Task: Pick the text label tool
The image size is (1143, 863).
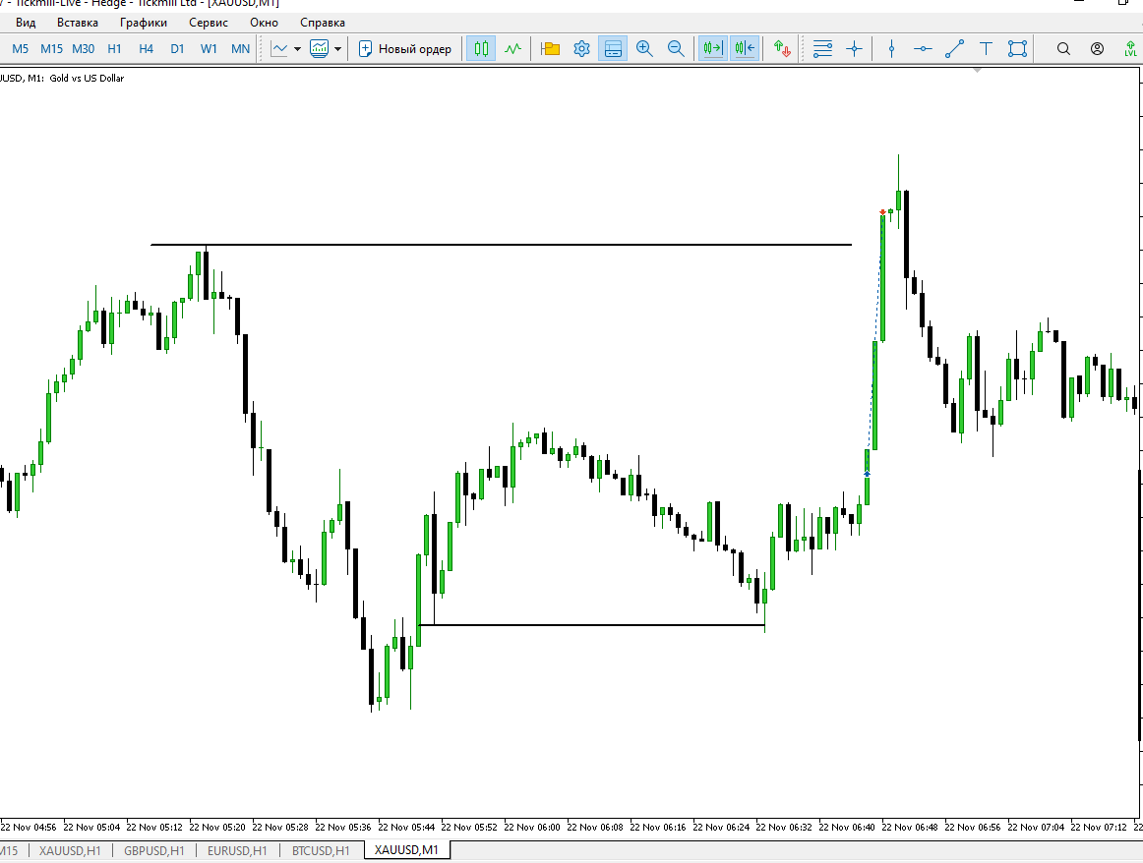Action: pyautogui.click(x=986, y=48)
